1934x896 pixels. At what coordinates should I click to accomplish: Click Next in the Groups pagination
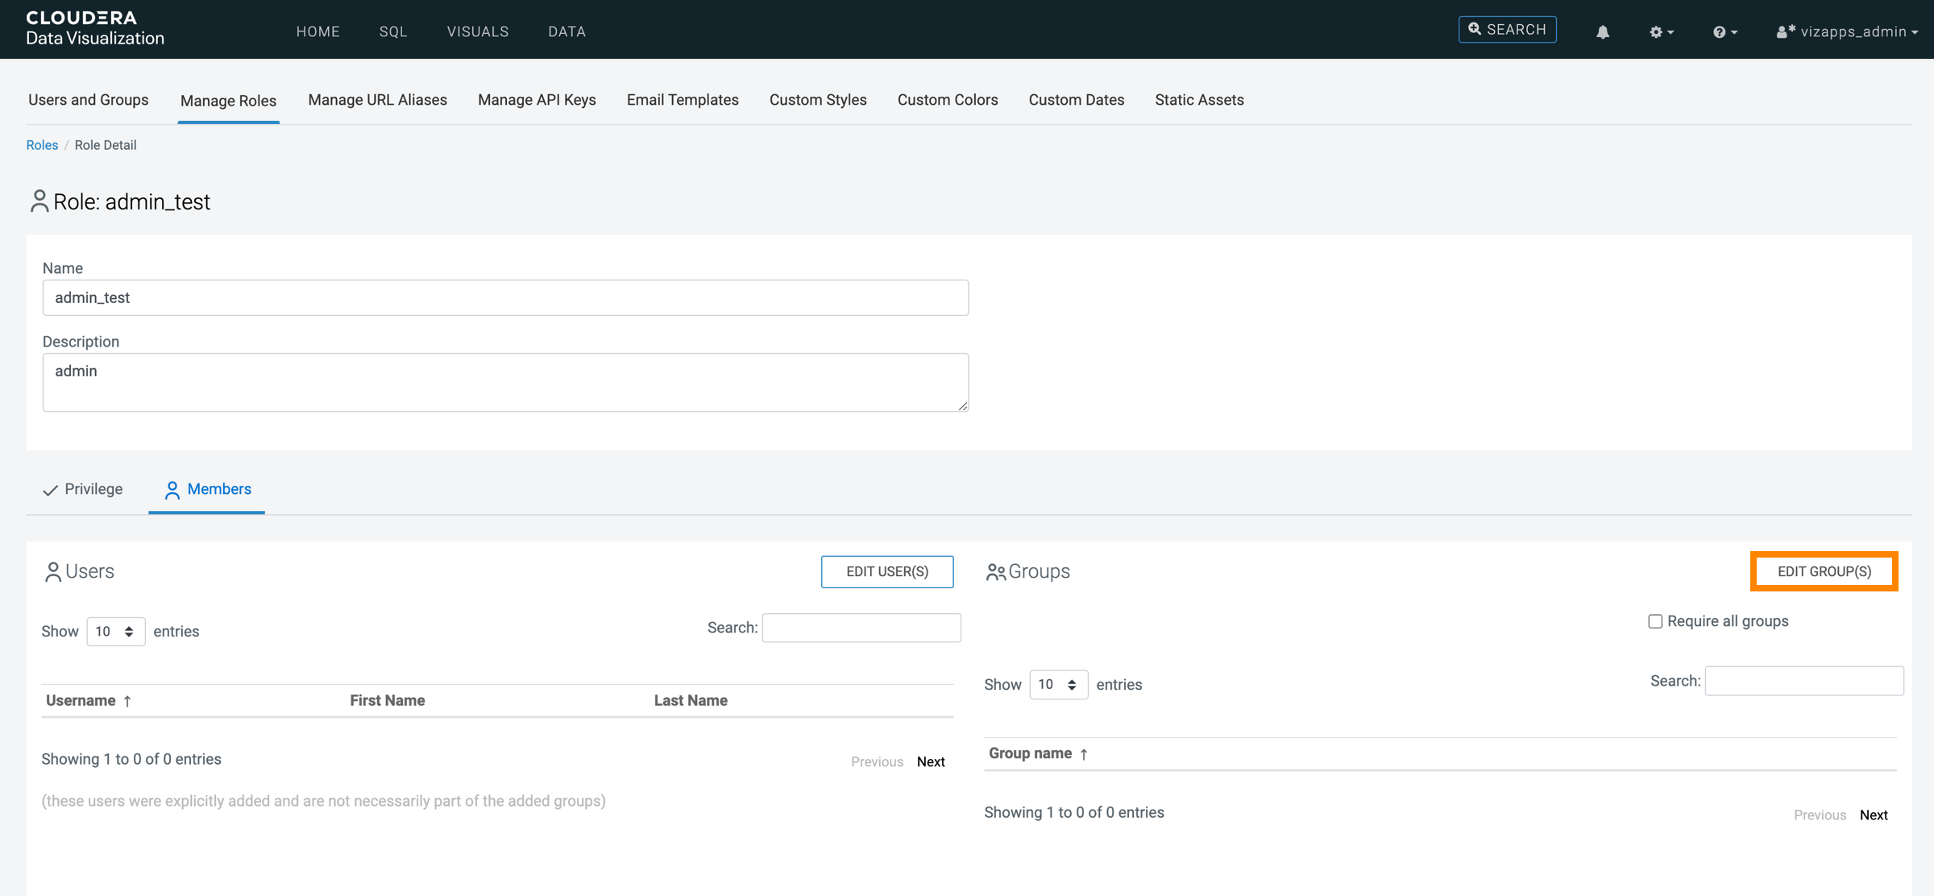(x=1874, y=815)
